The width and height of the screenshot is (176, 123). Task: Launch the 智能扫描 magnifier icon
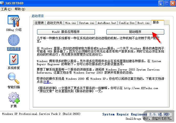(14, 78)
